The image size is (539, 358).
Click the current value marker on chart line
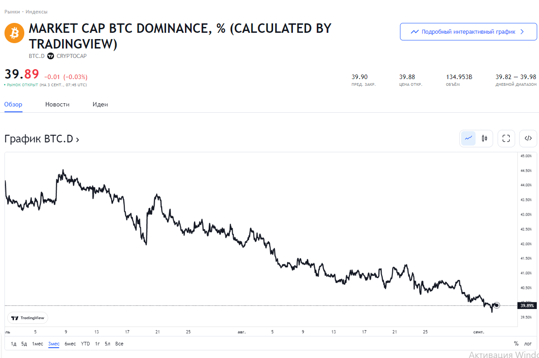[496, 305]
